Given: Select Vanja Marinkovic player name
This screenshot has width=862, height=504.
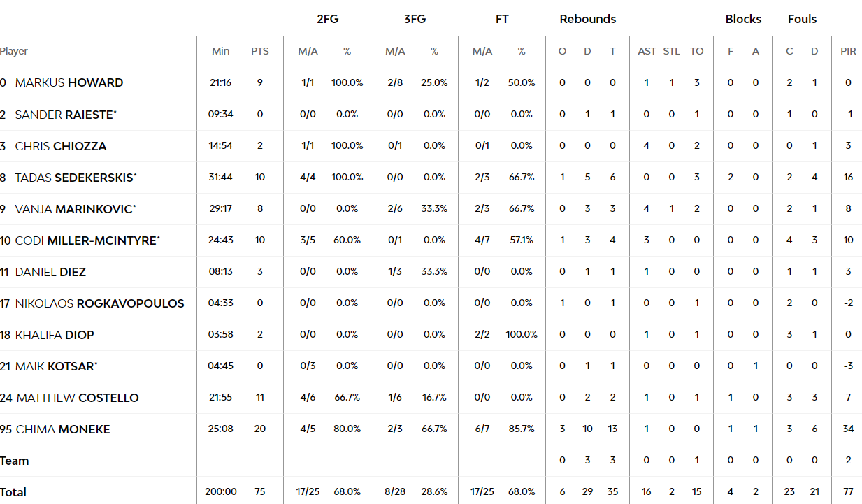Looking at the screenshot, I should point(76,209).
